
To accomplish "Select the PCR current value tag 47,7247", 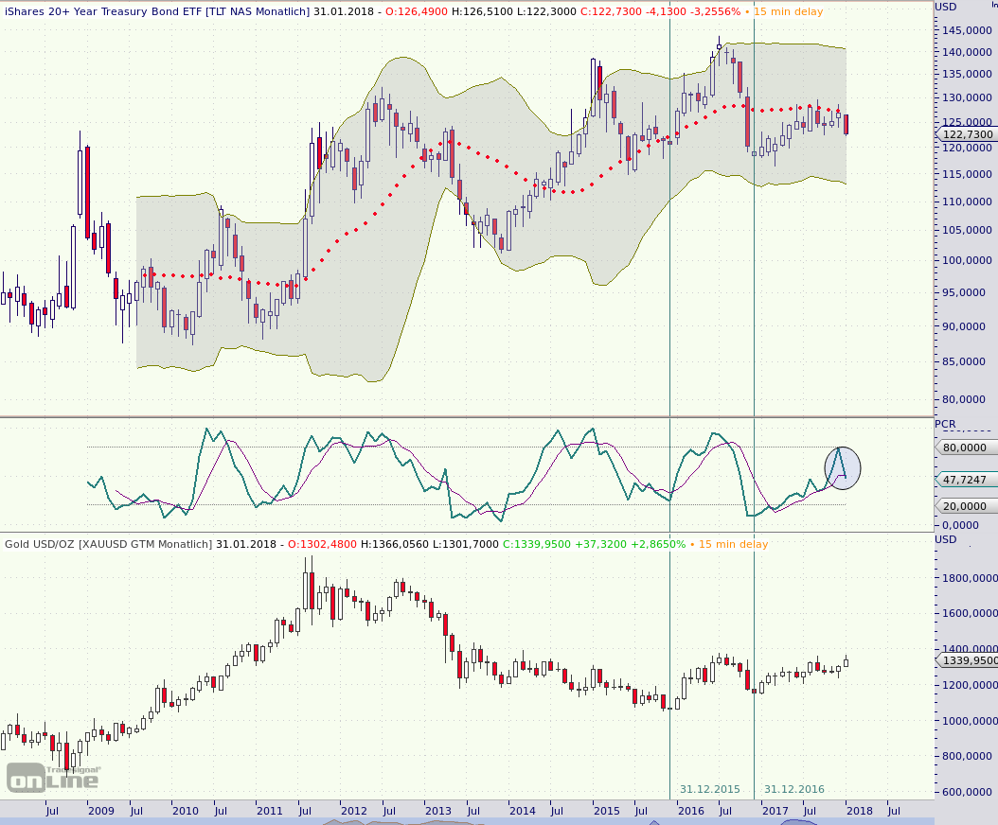I will tap(966, 479).
